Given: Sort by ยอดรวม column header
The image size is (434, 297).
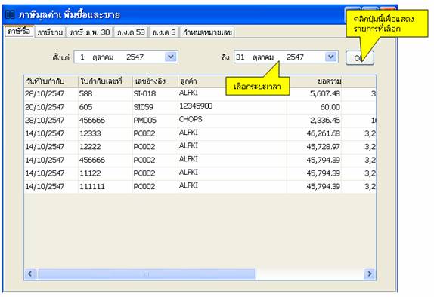Looking at the screenshot, I should pyautogui.click(x=314, y=81).
